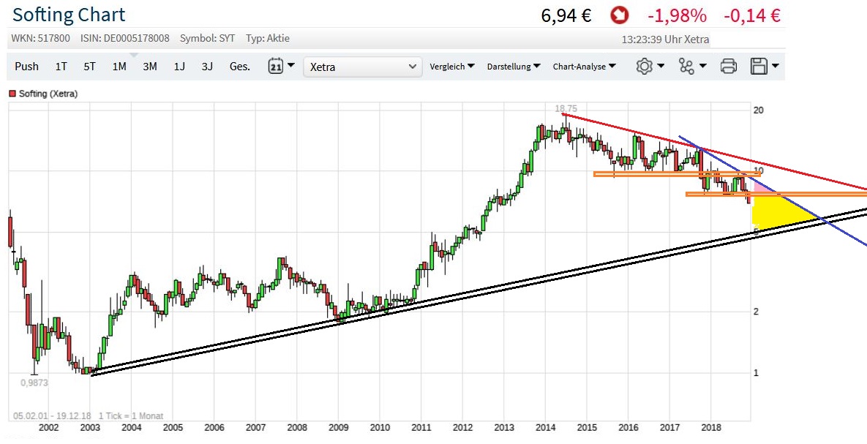Click the WKN: 517800 label
This screenshot has width=867, height=444.
pyautogui.click(x=41, y=38)
